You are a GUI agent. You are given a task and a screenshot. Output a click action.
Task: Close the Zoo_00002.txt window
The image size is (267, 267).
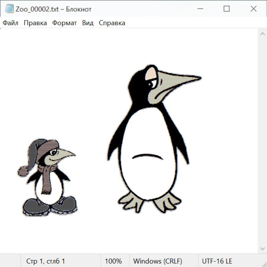click(x=253, y=9)
